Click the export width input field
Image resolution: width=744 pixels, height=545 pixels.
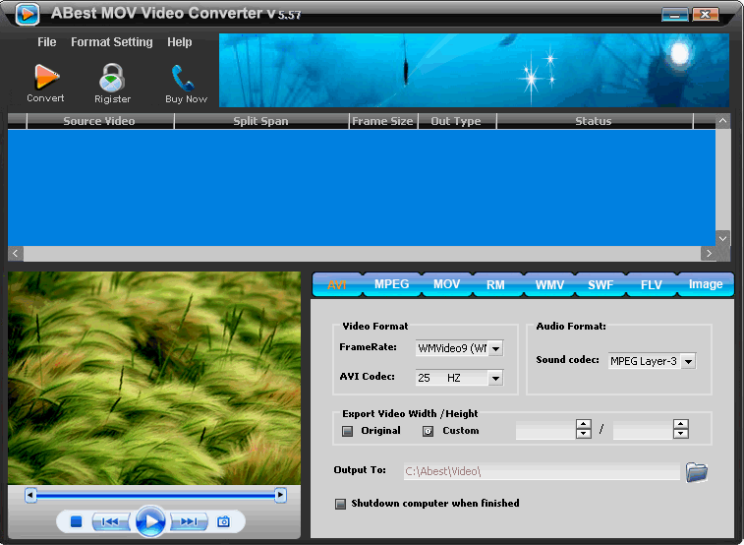pyautogui.click(x=545, y=430)
